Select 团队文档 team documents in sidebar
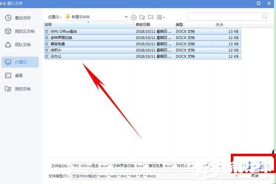276x184 pixels. (17, 45)
